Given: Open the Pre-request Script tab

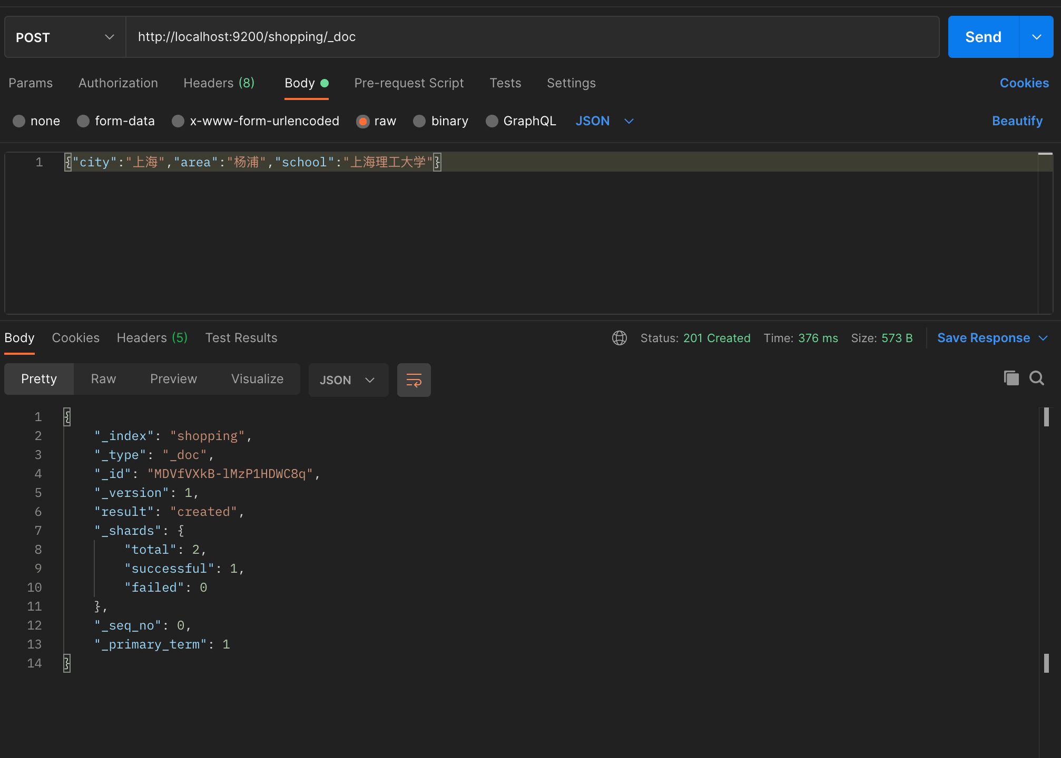Looking at the screenshot, I should tap(409, 83).
